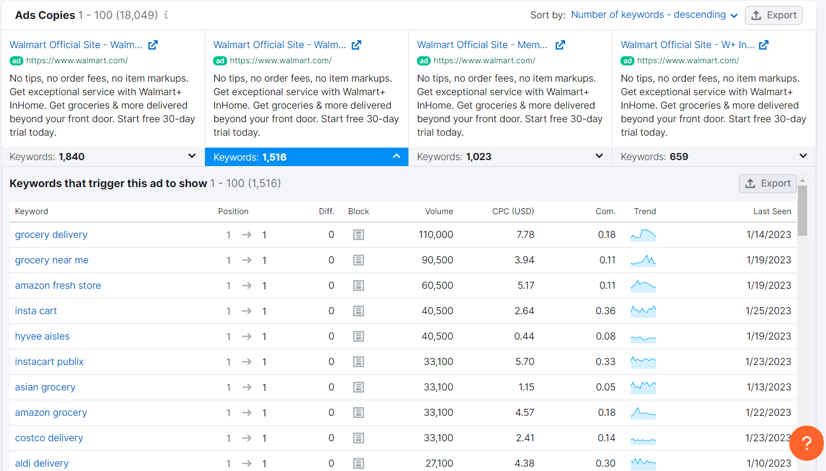The height and width of the screenshot is (471, 826).
Task: View SERP block icon for grocery near me
Action: 359,260
